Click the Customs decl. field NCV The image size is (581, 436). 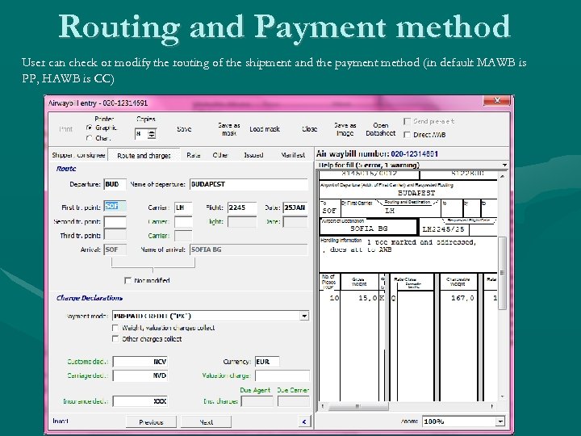coord(140,362)
